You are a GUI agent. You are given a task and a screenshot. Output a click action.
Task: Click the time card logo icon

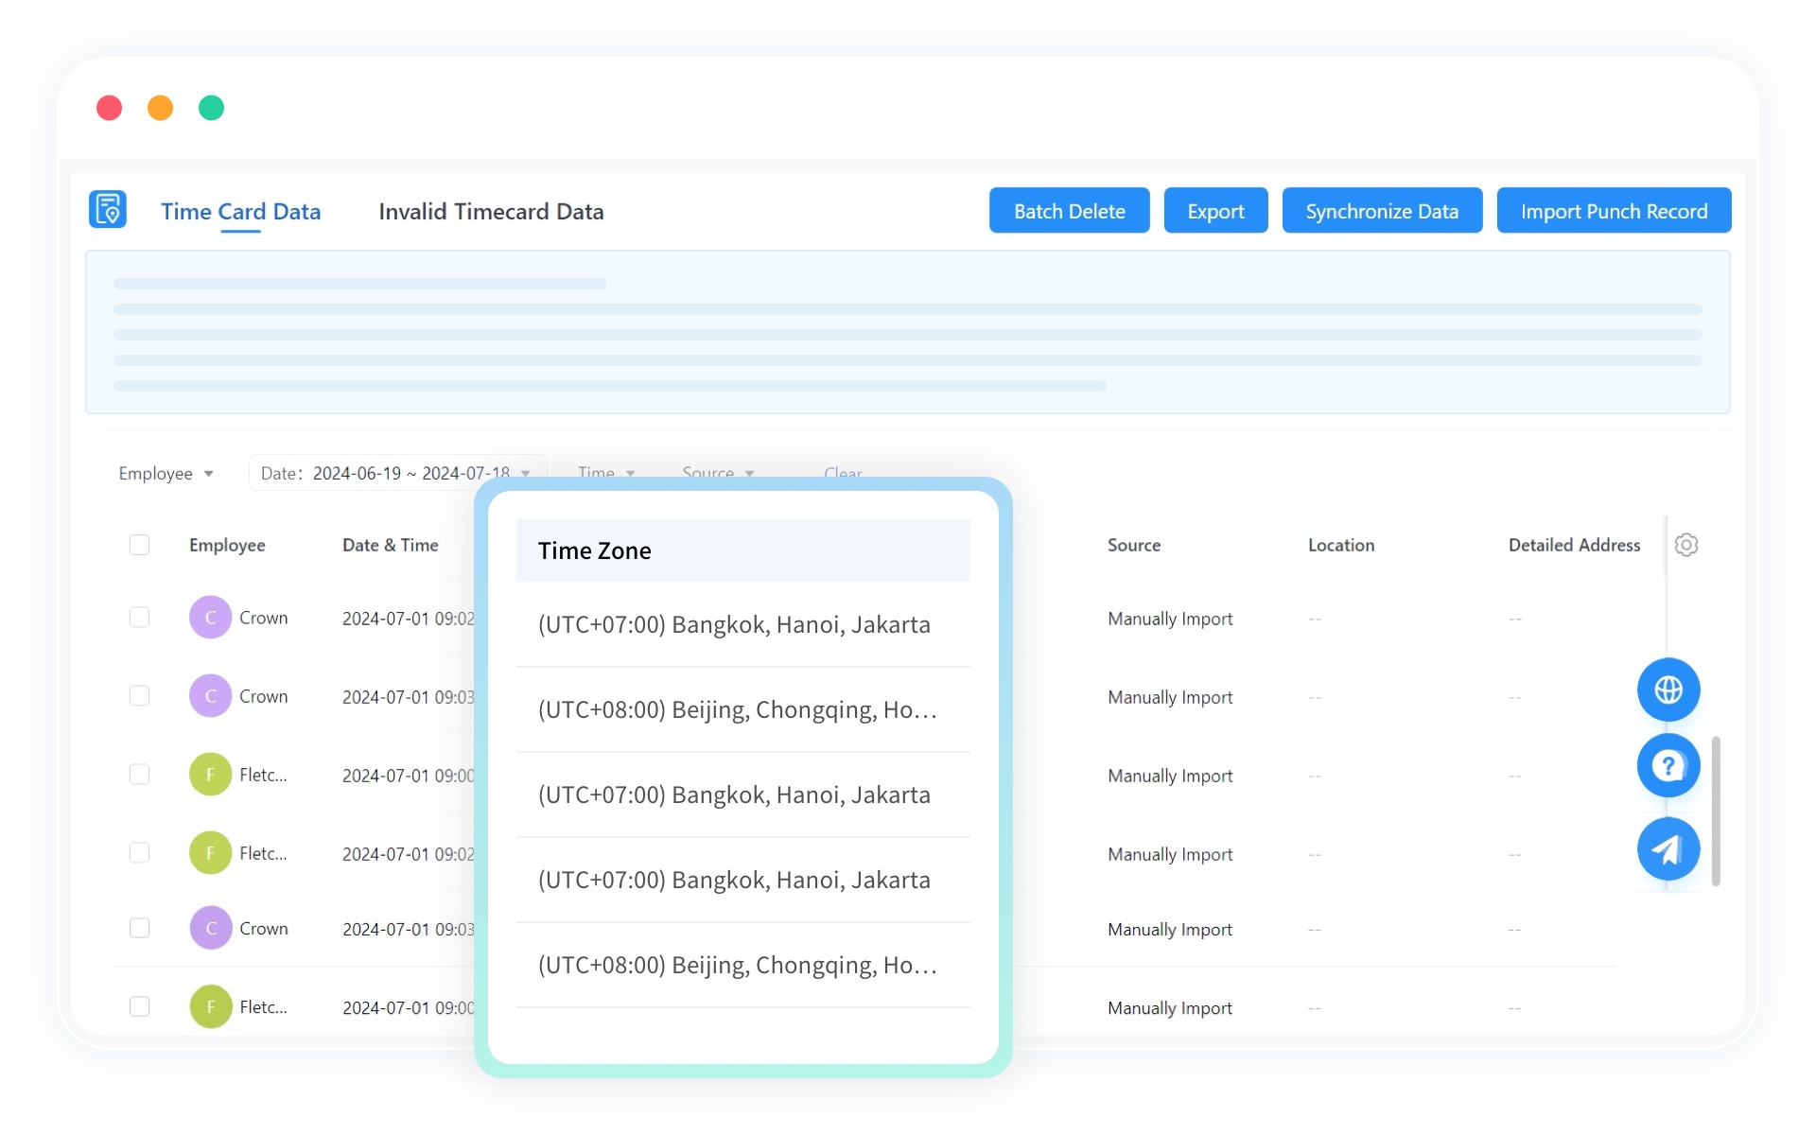pos(108,210)
